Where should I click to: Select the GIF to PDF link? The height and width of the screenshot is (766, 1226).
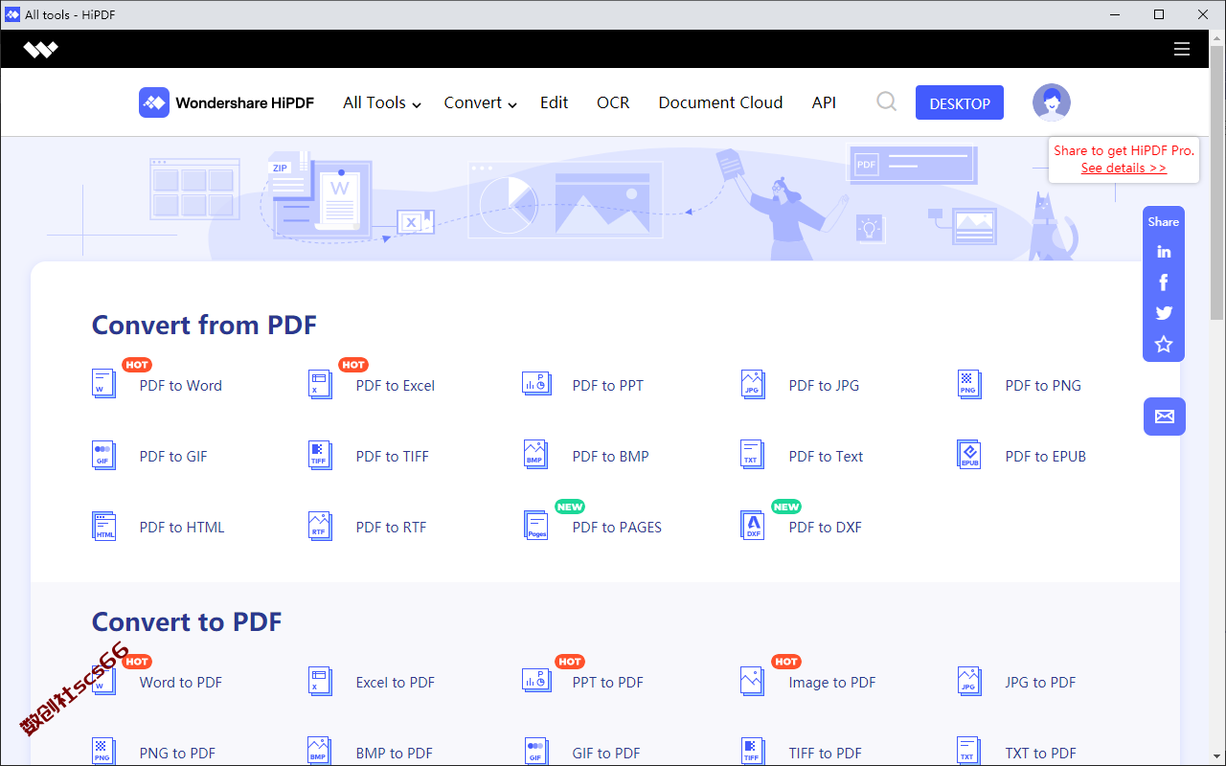click(606, 753)
